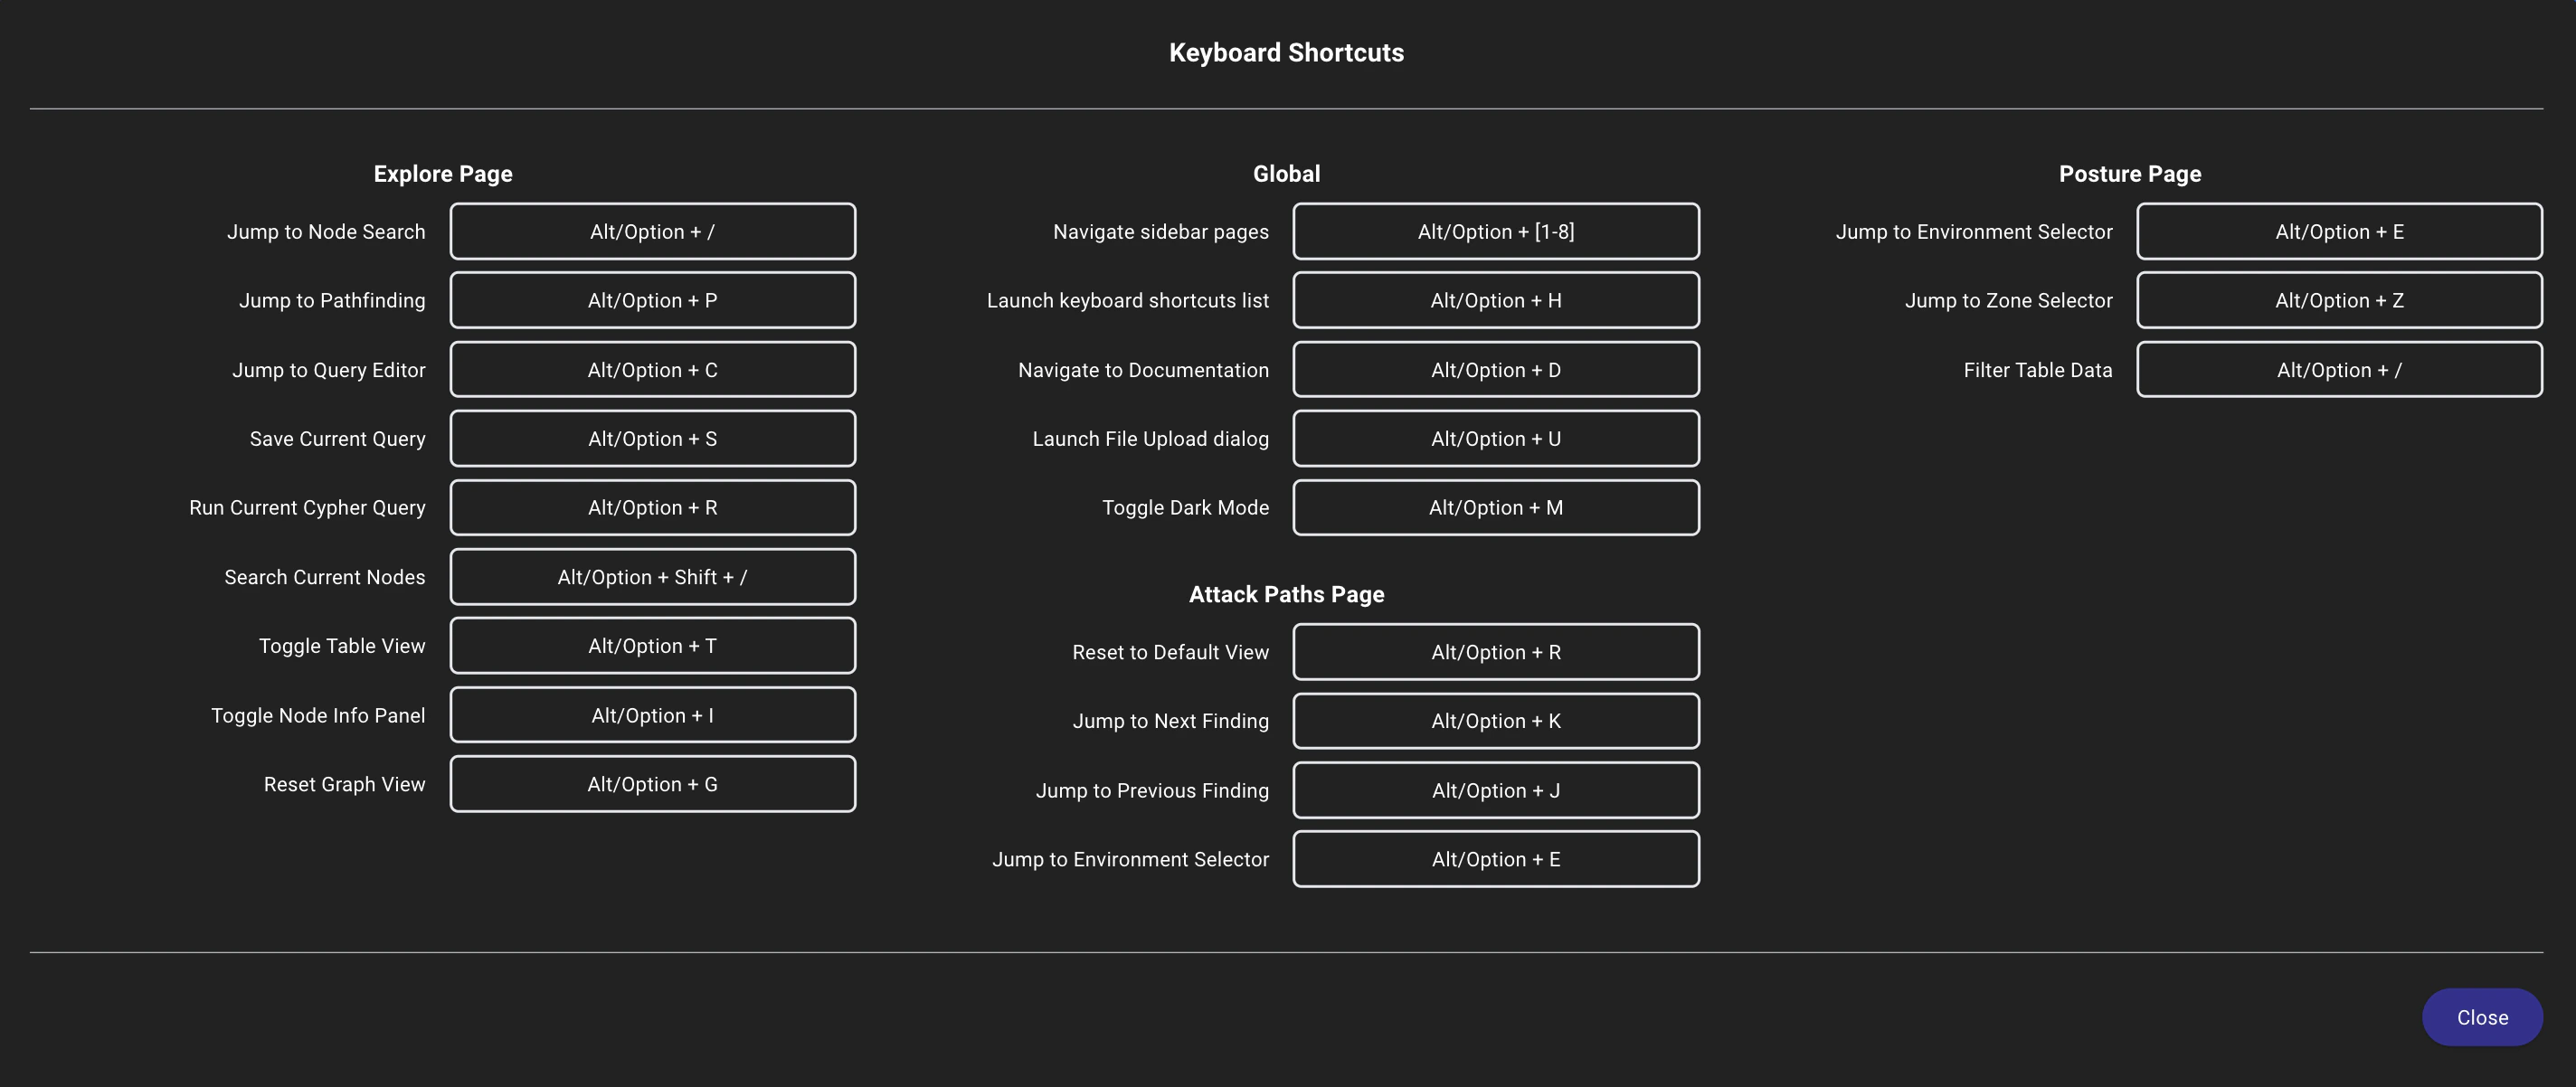The height and width of the screenshot is (1087, 2576).
Task: Click the Navigate sidebar pages shortcut badge
Action: point(1496,231)
